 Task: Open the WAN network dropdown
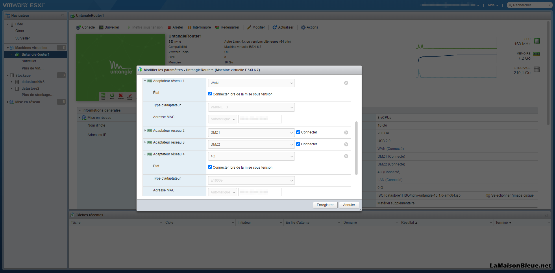(251, 83)
